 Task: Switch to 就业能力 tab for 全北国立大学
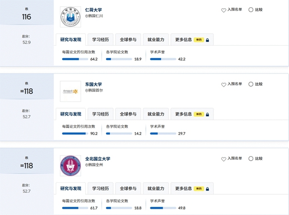(x=156, y=189)
